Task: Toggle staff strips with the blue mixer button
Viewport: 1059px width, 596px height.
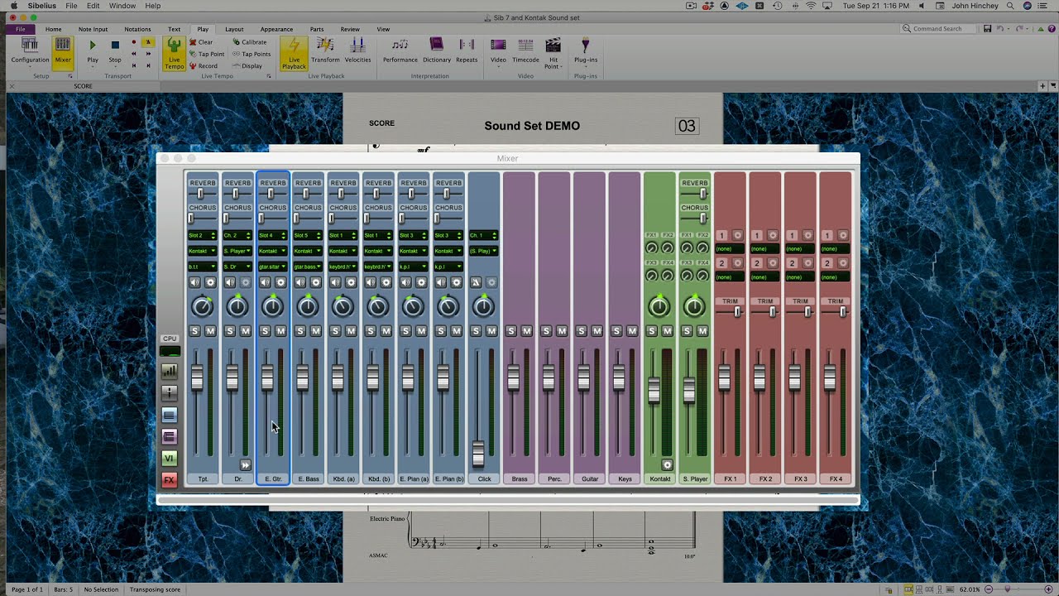Action: point(170,415)
